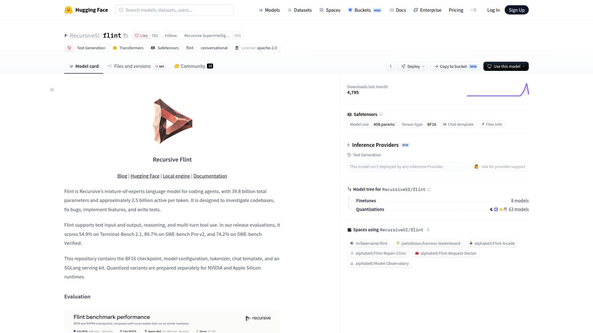The width and height of the screenshot is (593, 333).
Task: Go to the Pricing page
Action: (x=456, y=10)
